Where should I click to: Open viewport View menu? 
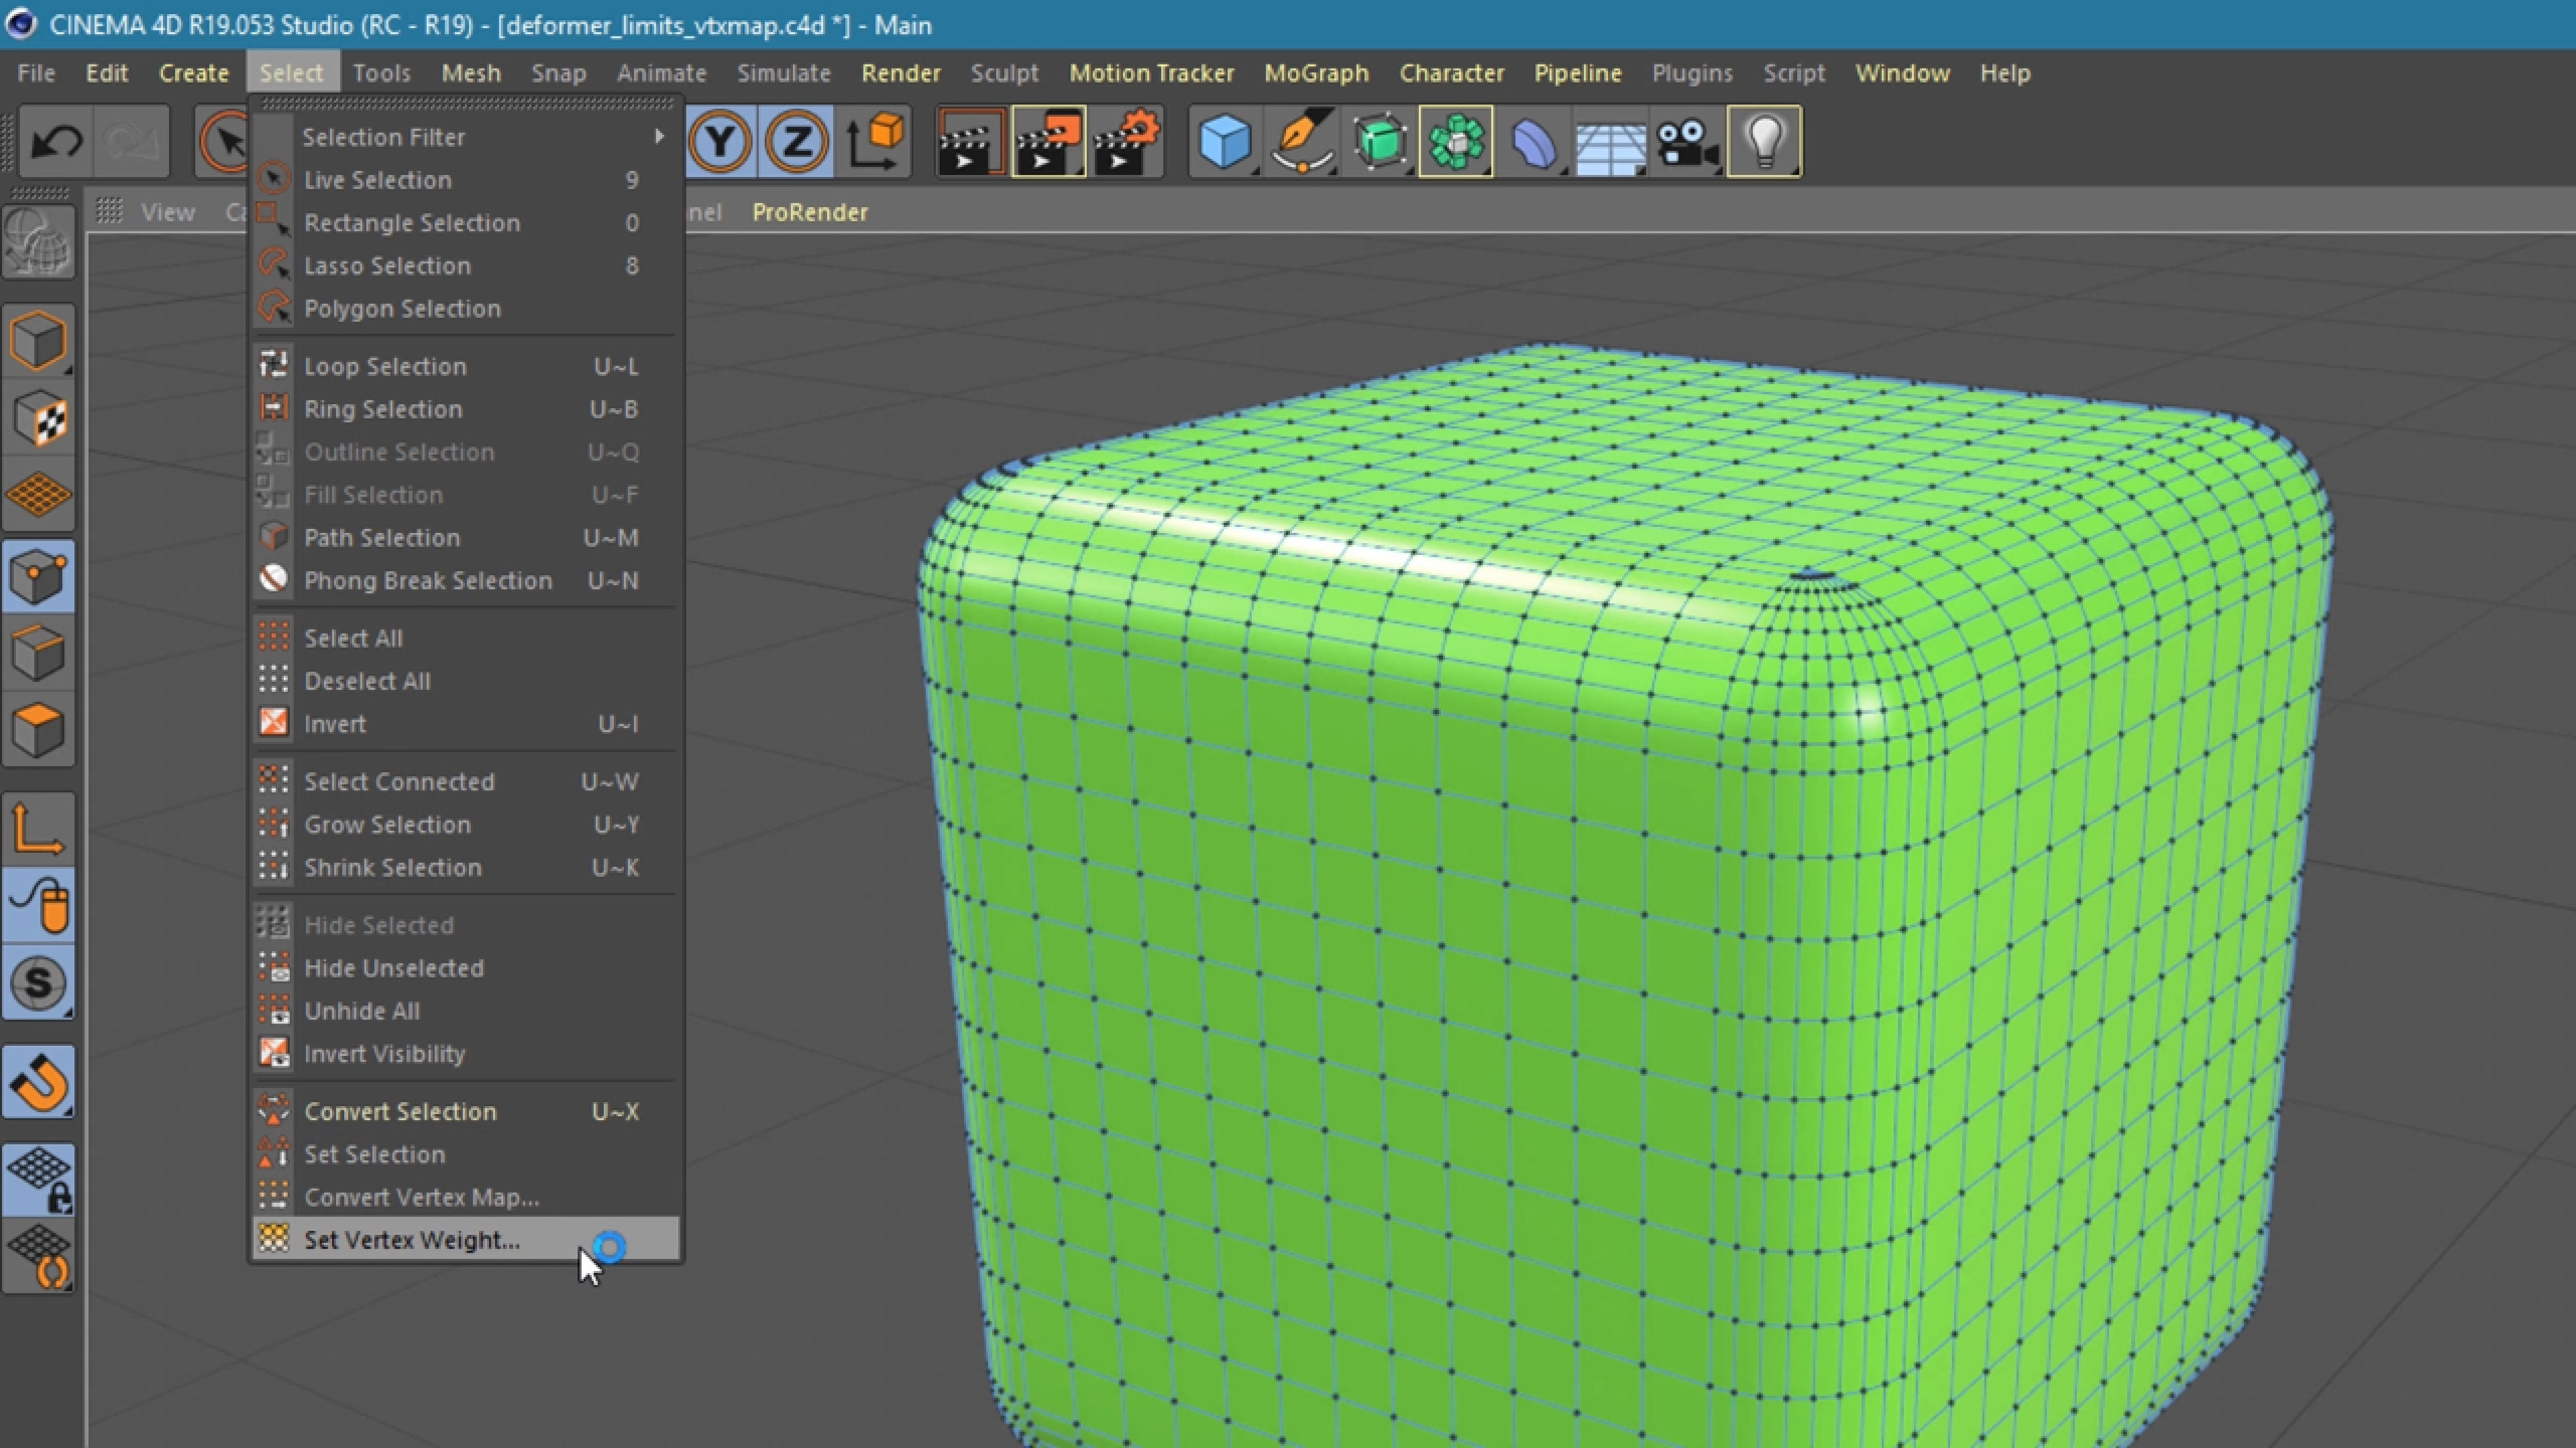(168, 212)
